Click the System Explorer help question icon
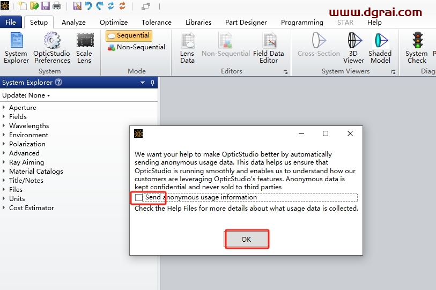The image size is (436, 290). 58,83
